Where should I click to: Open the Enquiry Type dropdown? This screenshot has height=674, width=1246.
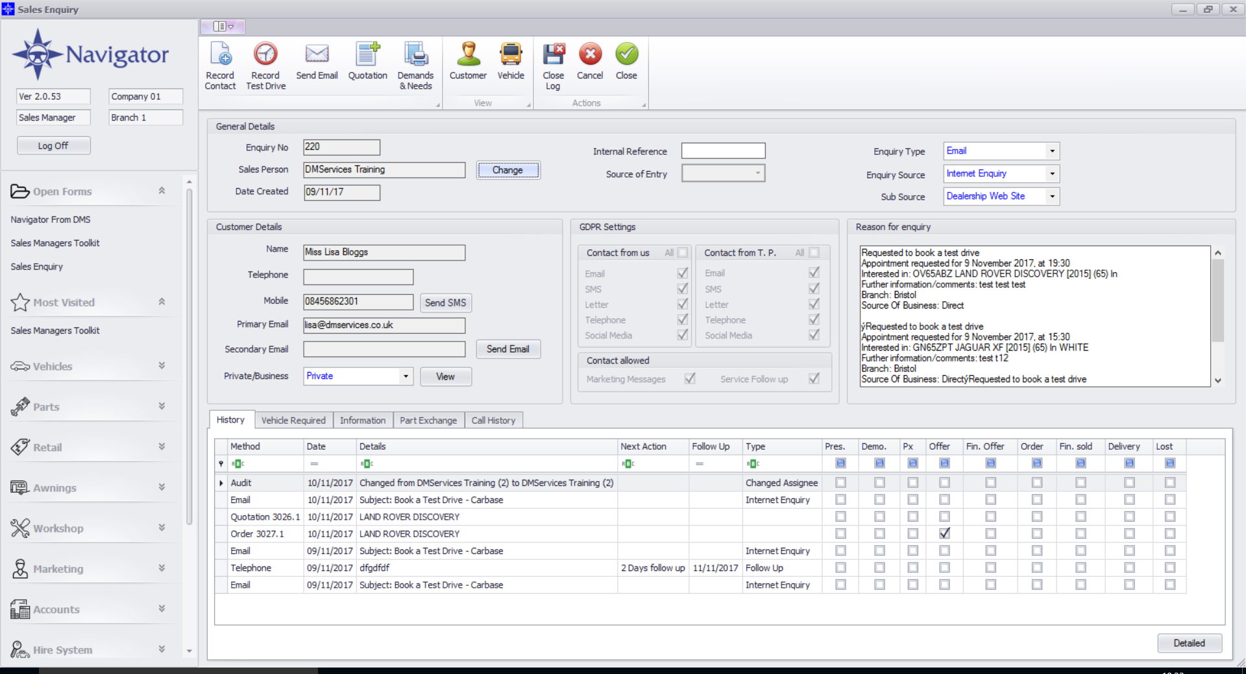click(x=1052, y=151)
